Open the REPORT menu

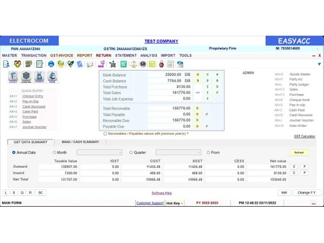coord(84,56)
